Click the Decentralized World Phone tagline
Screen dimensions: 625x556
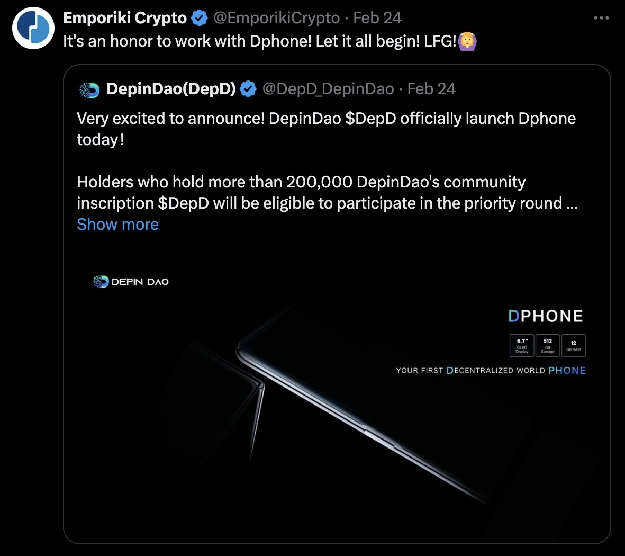491,371
